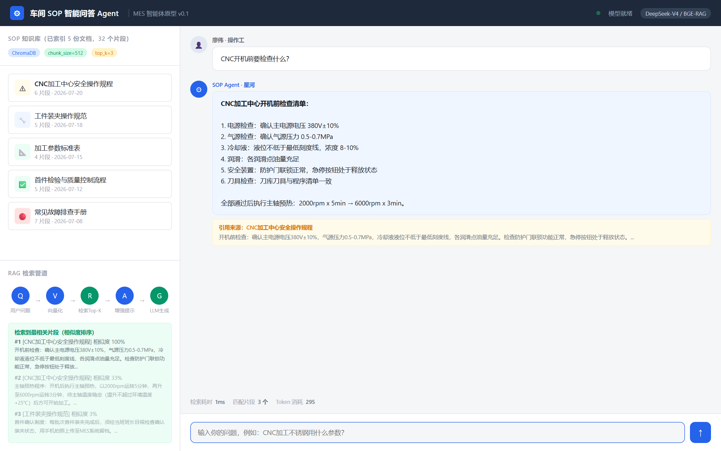Open the 加工参数标准表 document card

[90, 152]
